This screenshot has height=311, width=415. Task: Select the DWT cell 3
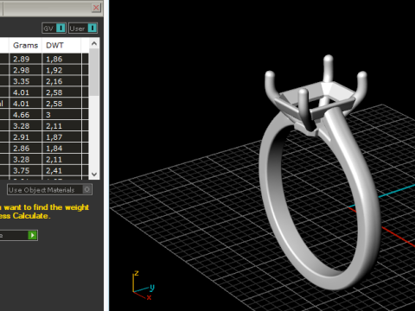coord(61,115)
